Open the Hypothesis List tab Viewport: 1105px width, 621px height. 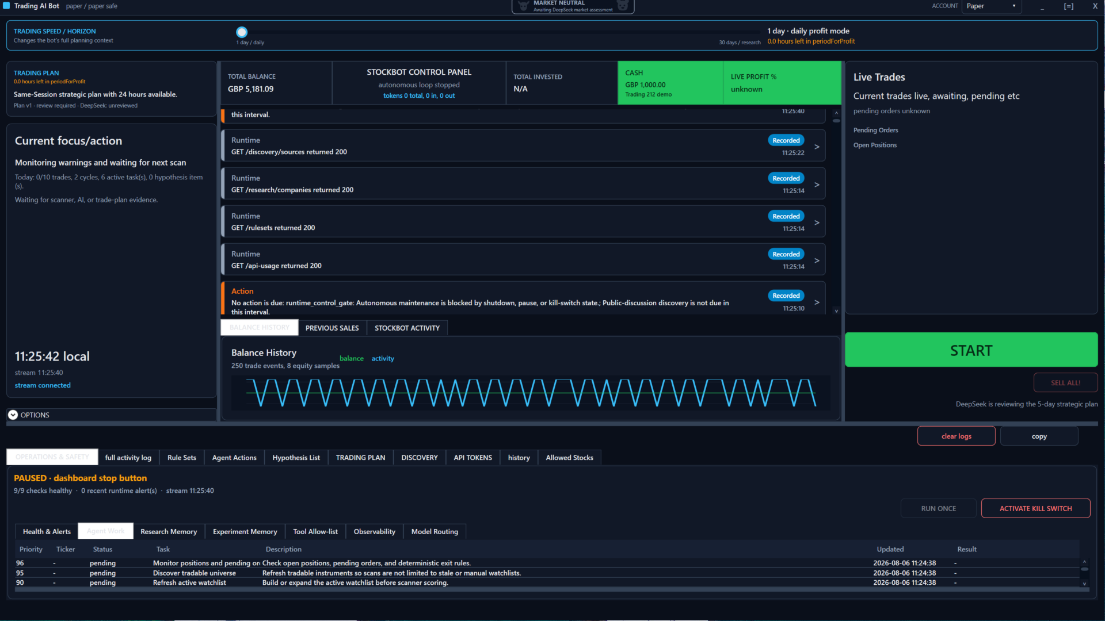pyautogui.click(x=296, y=458)
